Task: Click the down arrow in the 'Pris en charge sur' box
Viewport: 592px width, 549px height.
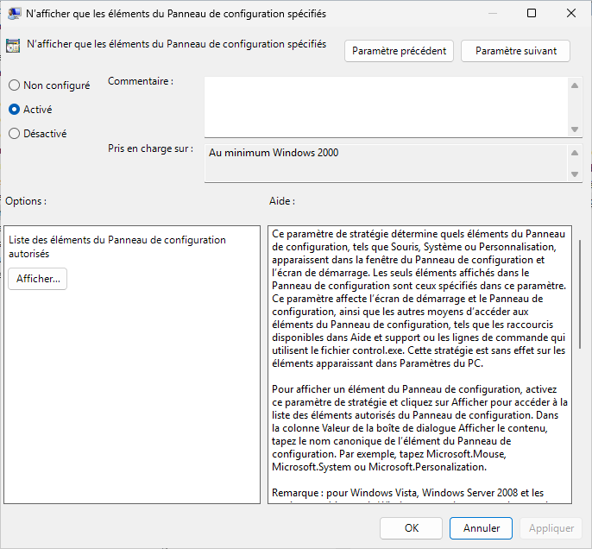Action: click(575, 174)
